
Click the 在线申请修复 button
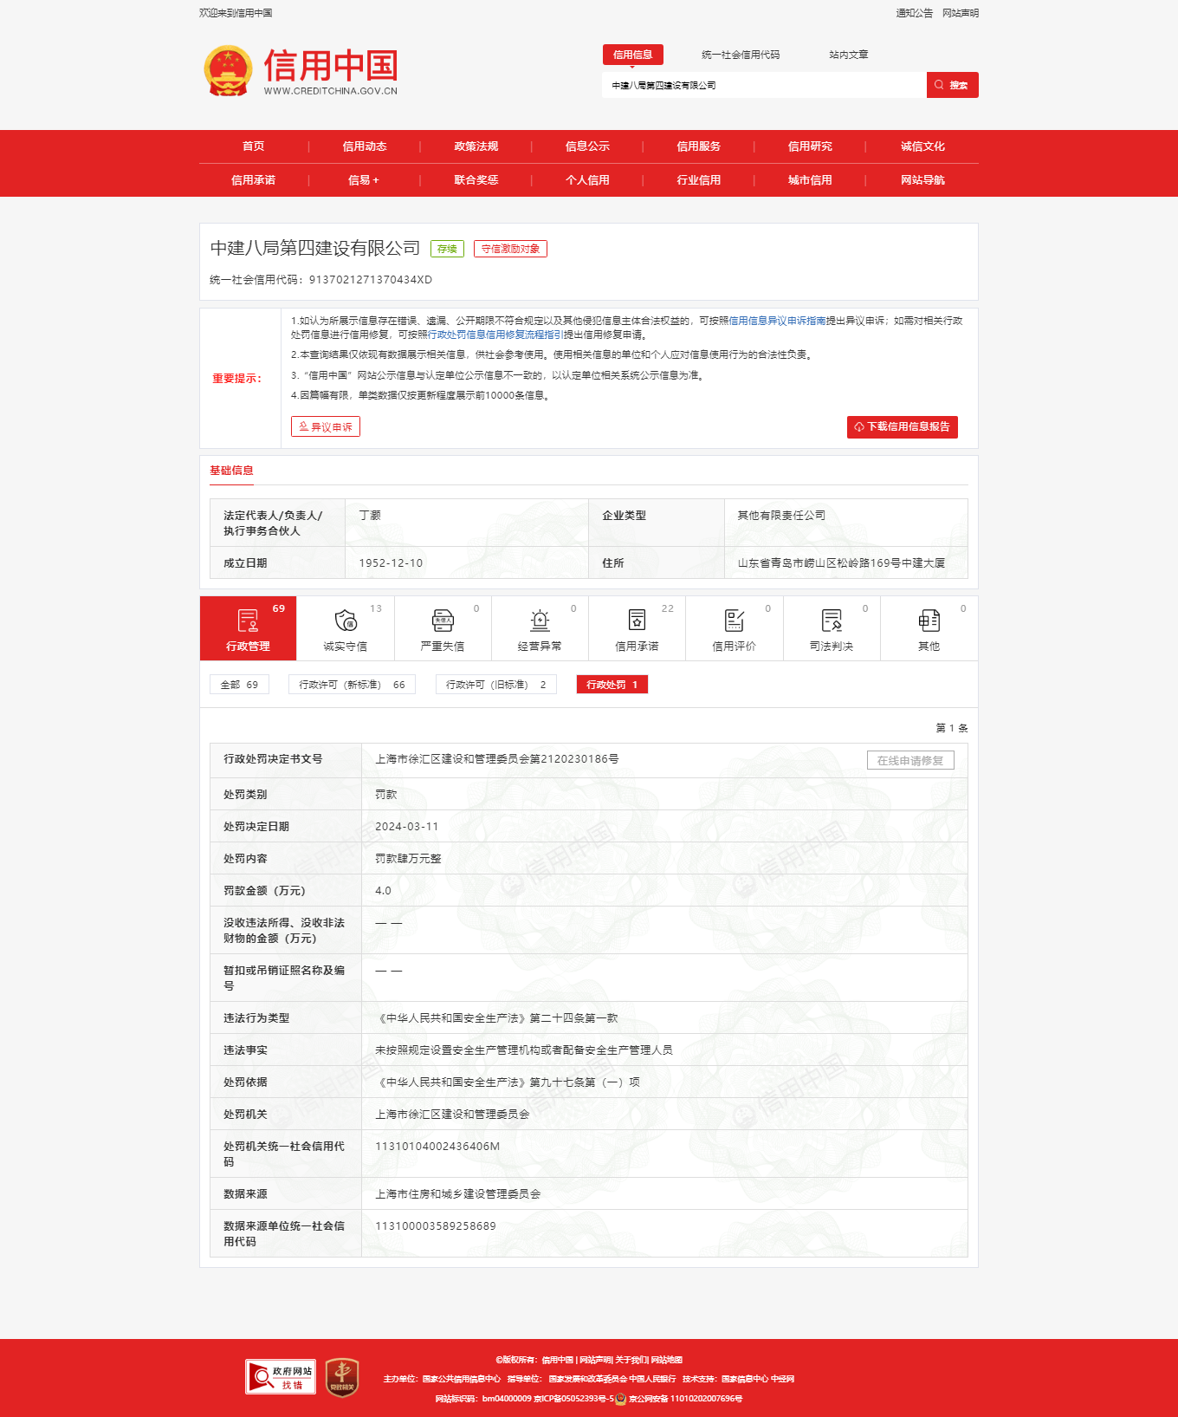[910, 760]
